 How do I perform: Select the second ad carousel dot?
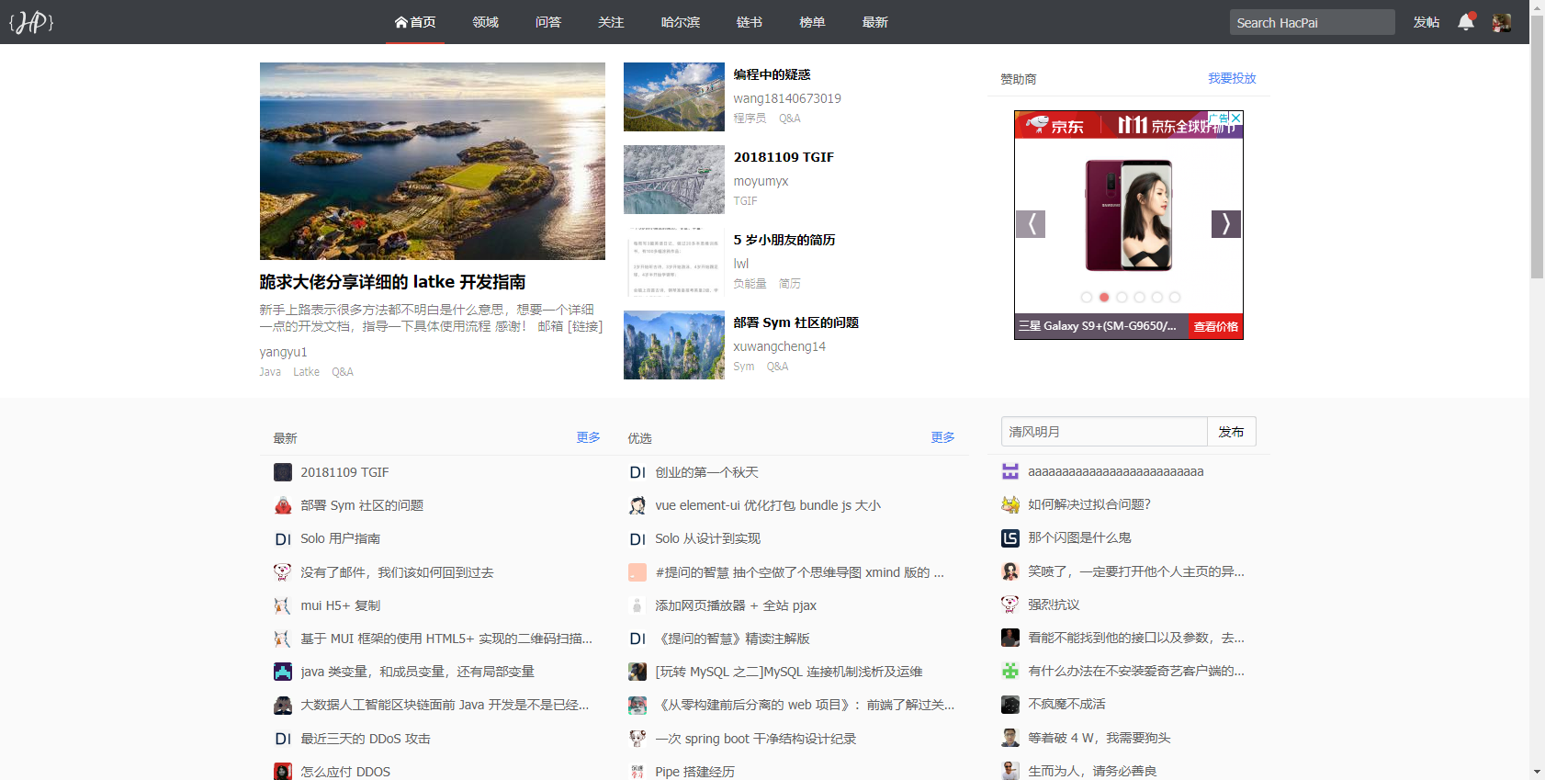point(1104,298)
